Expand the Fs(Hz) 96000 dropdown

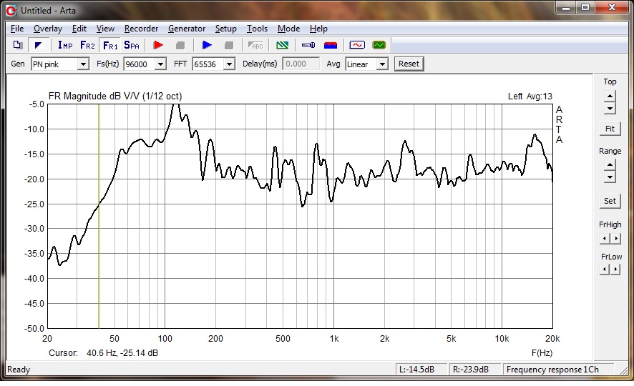tap(160, 64)
